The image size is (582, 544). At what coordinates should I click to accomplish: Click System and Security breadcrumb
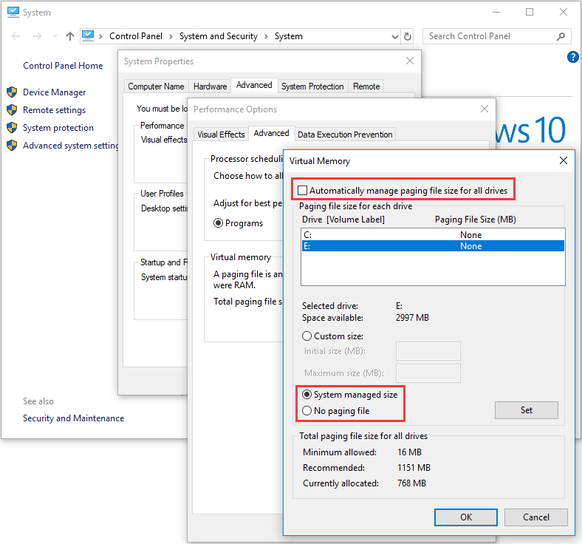click(219, 36)
